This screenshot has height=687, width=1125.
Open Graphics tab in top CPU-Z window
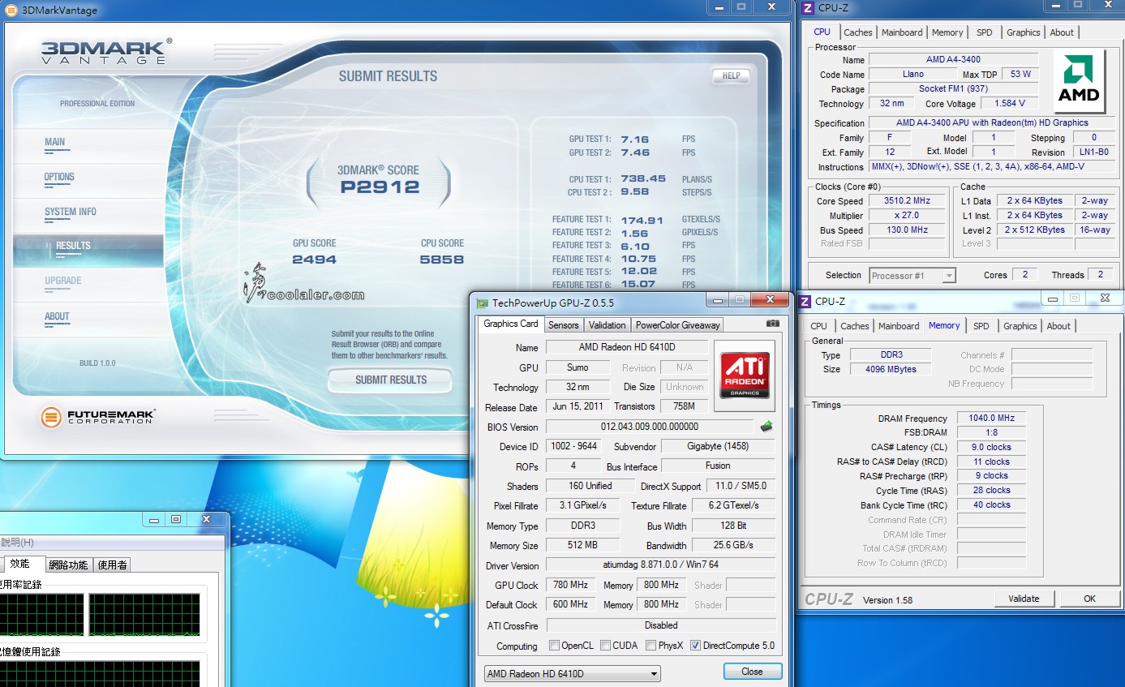[1023, 32]
